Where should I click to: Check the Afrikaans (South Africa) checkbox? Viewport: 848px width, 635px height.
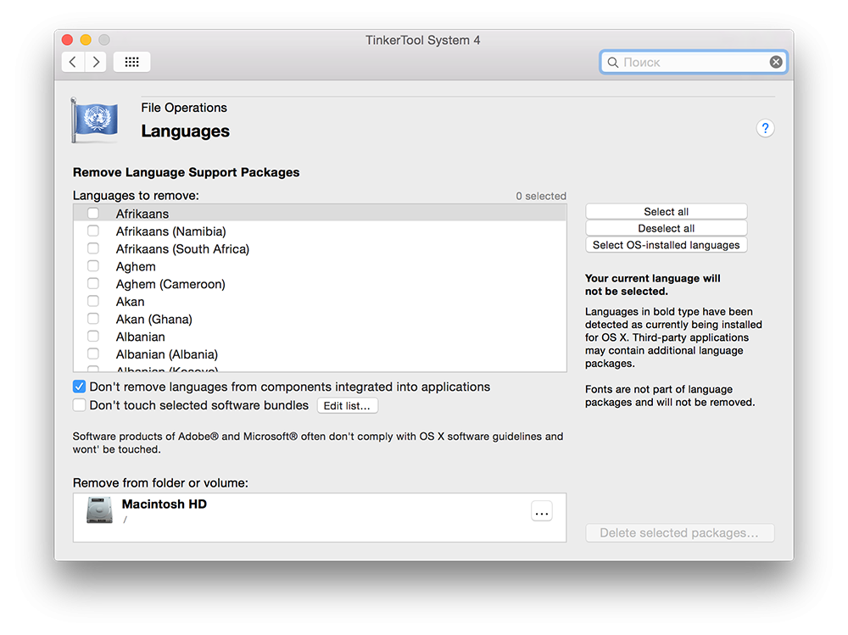[93, 248]
